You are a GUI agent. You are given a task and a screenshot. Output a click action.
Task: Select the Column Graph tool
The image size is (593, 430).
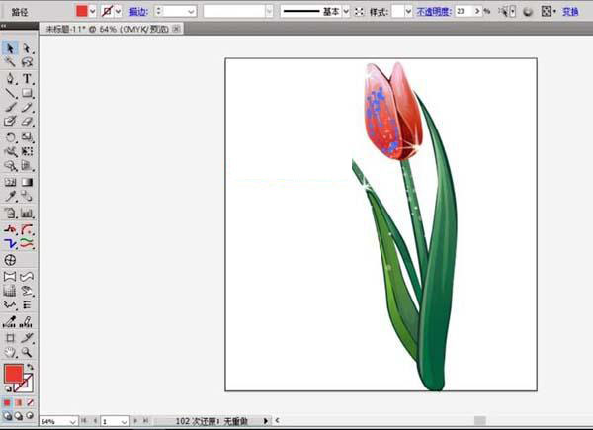[x=27, y=213]
